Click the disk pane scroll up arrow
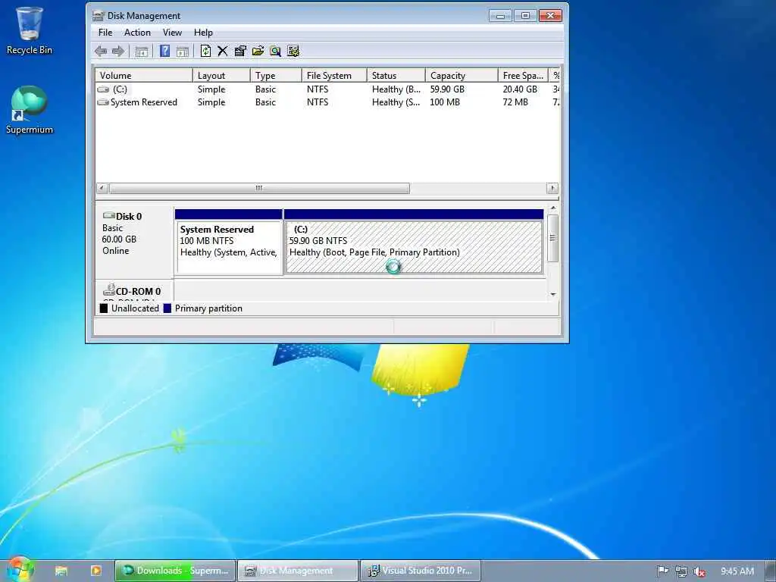Screen dimensions: 776x582 tap(553, 208)
